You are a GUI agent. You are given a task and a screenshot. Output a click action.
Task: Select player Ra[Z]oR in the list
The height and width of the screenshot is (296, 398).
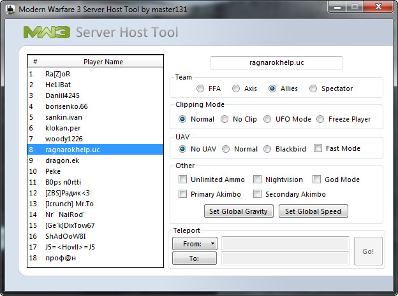click(95, 74)
